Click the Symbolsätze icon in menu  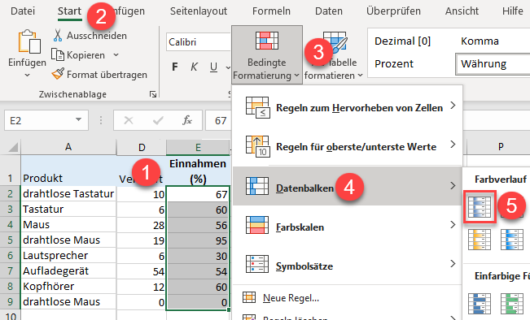click(257, 264)
